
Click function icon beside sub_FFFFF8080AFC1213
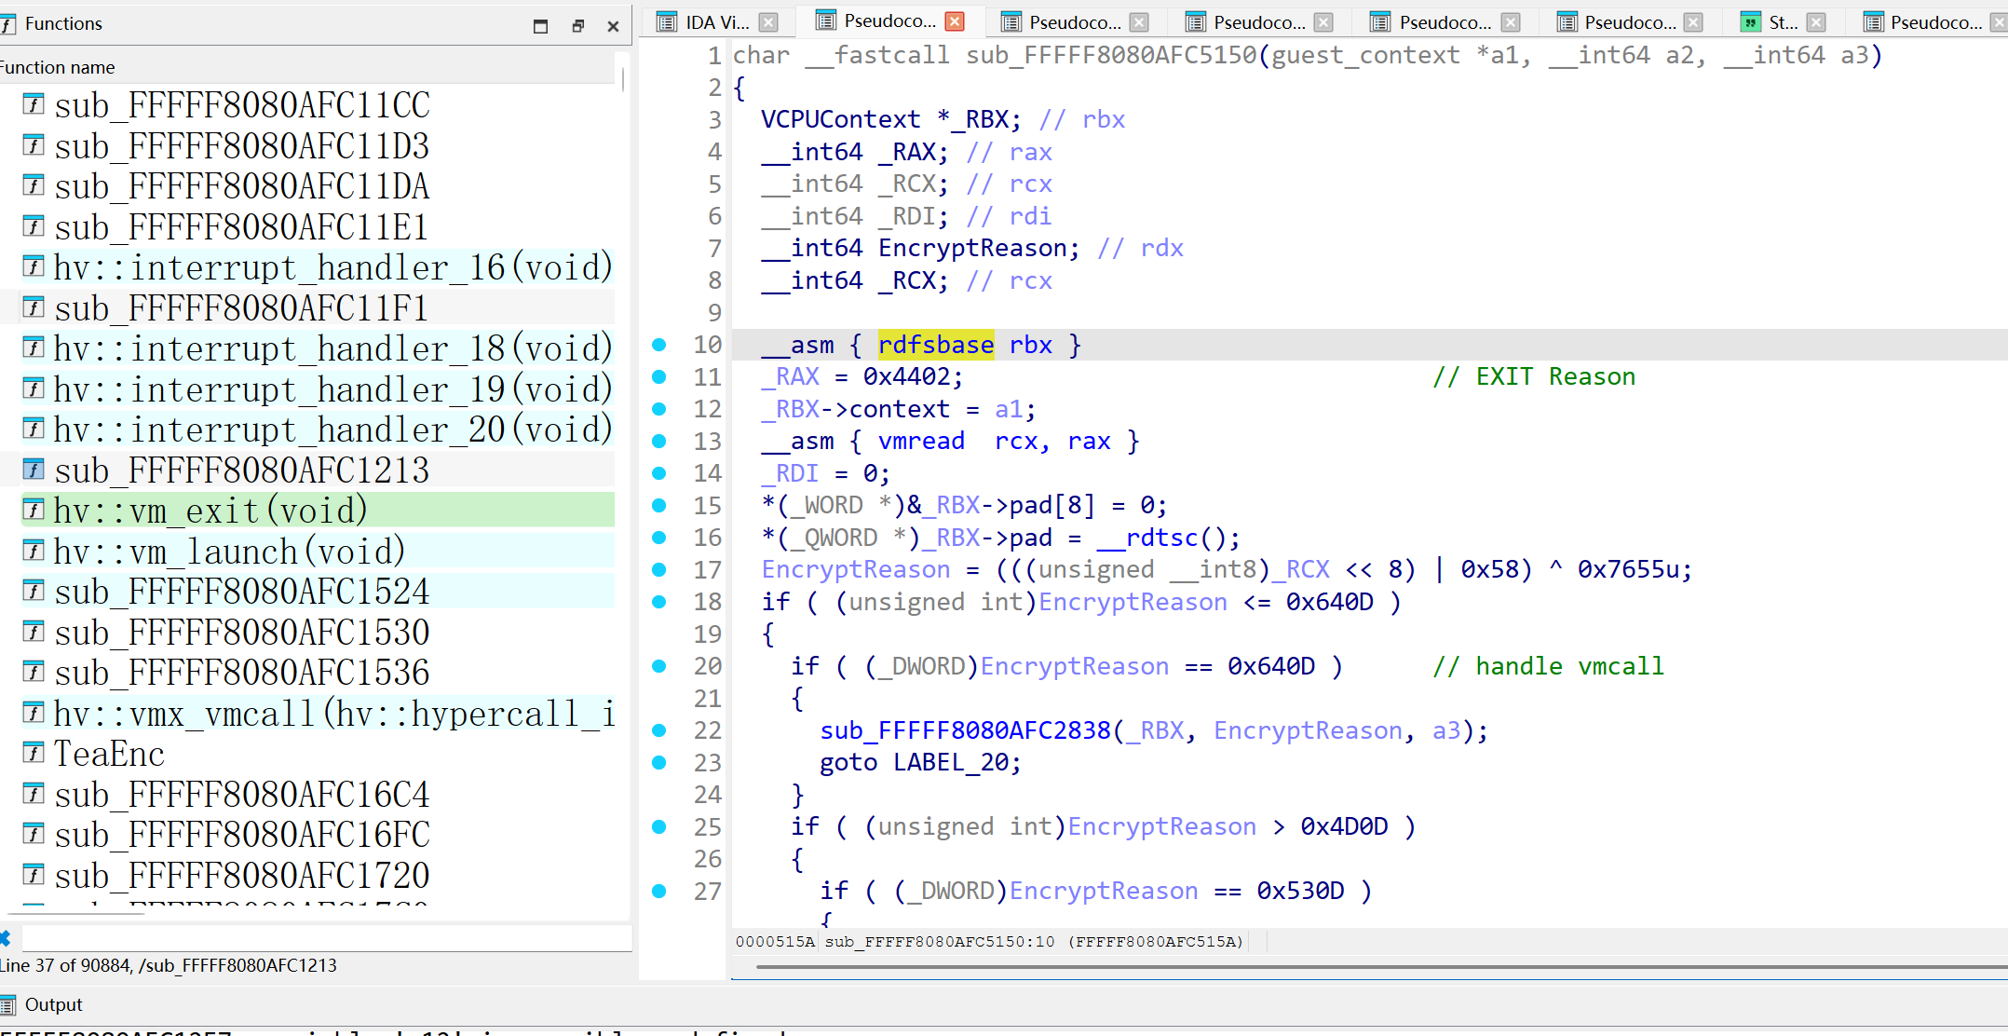(x=34, y=469)
